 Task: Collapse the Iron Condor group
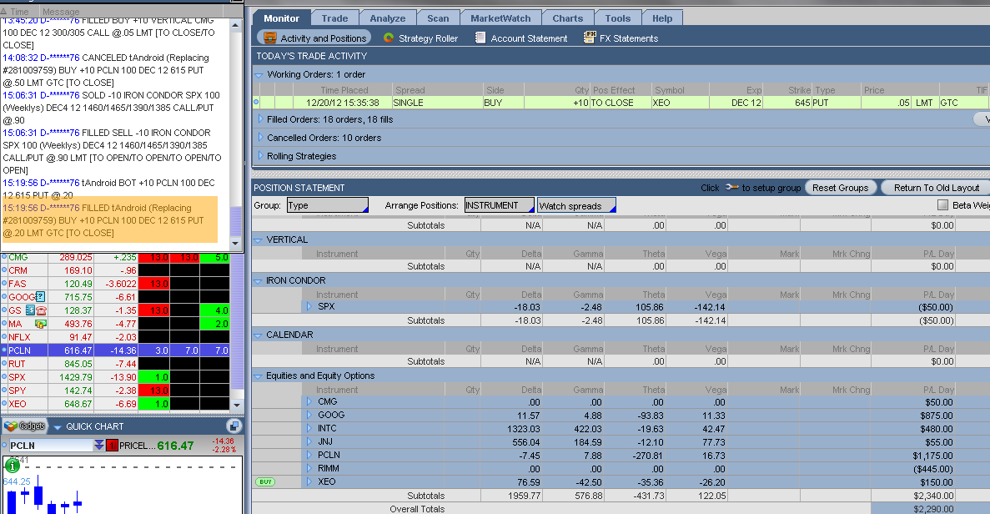click(259, 280)
